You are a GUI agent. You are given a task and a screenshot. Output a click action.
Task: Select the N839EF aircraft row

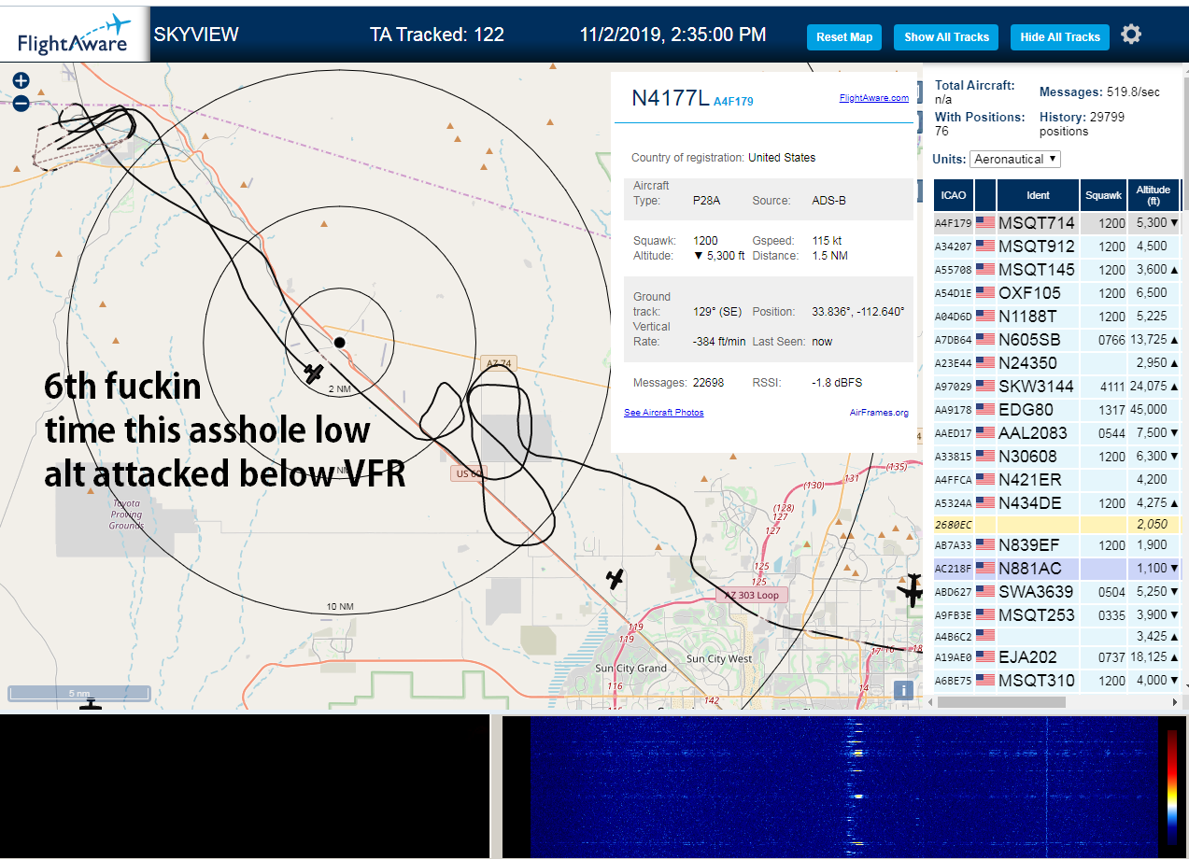(1057, 545)
